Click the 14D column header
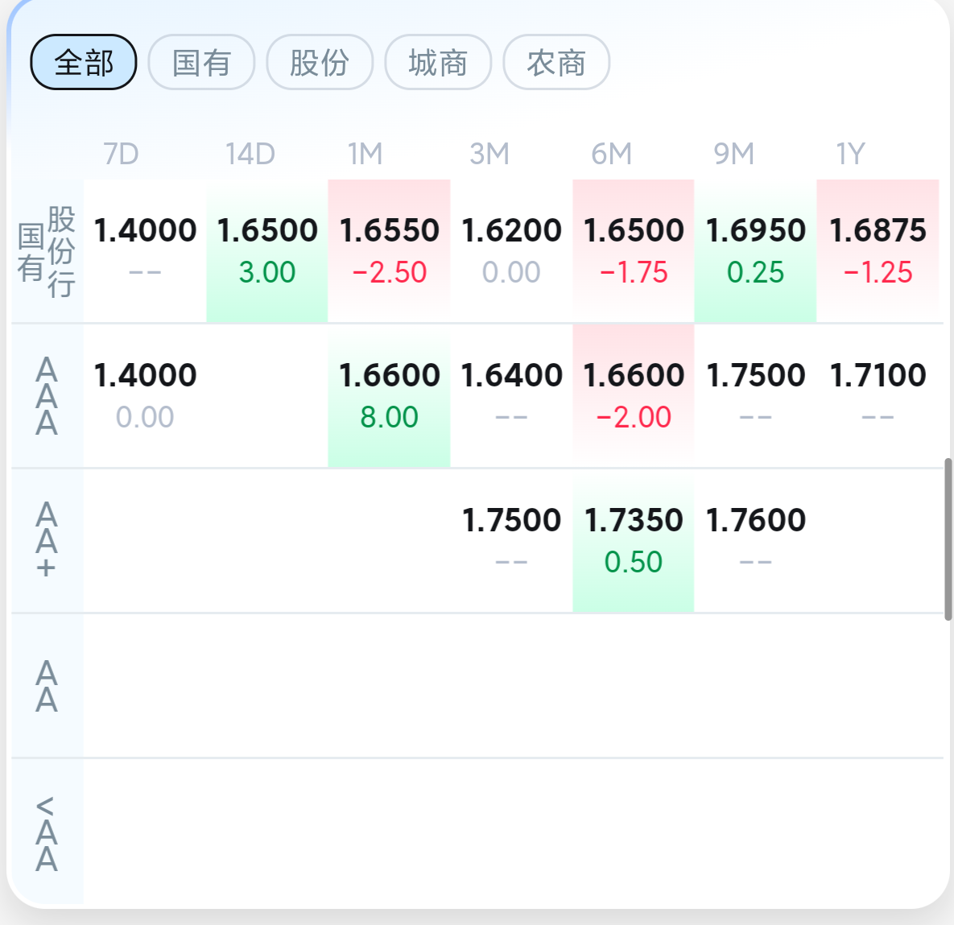This screenshot has width=954, height=925. pos(250,153)
